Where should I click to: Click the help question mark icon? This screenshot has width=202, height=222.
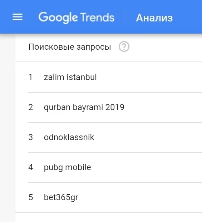pyautogui.click(x=124, y=46)
